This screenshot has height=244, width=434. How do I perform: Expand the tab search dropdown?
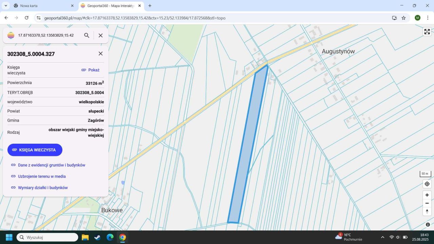(6, 6)
